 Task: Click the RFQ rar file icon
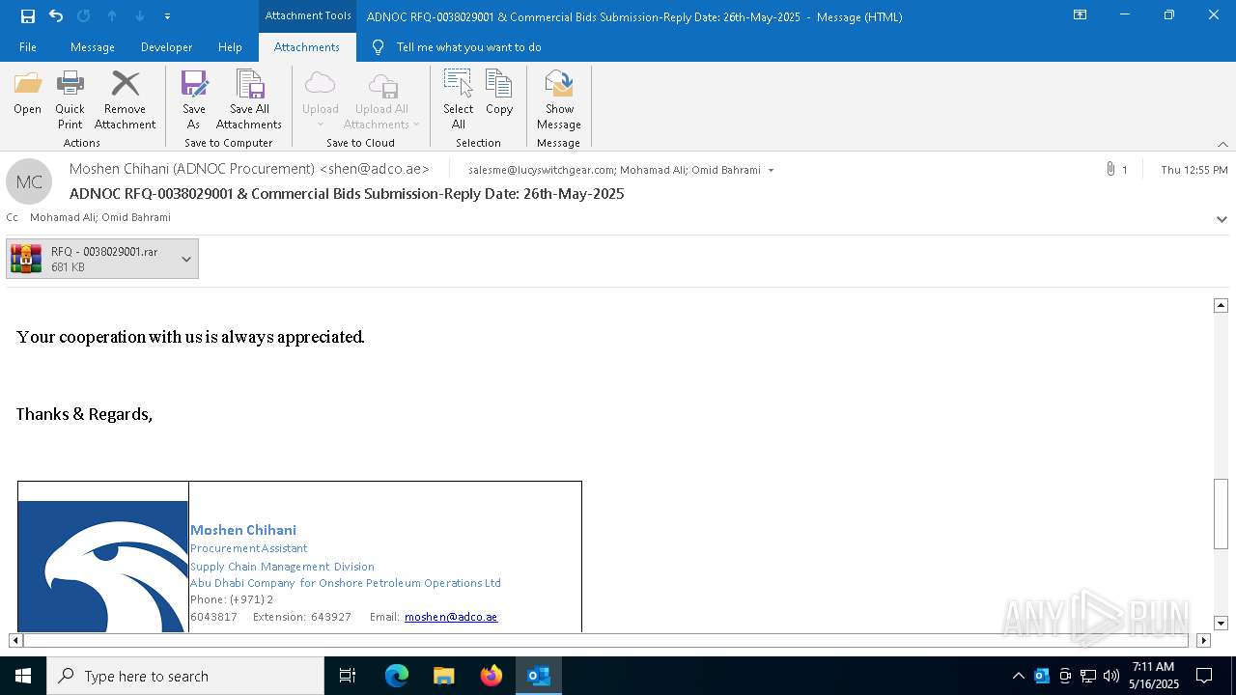click(x=26, y=259)
